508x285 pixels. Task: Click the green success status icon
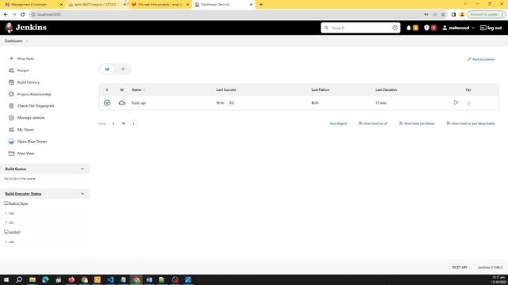tap(107, 103)
